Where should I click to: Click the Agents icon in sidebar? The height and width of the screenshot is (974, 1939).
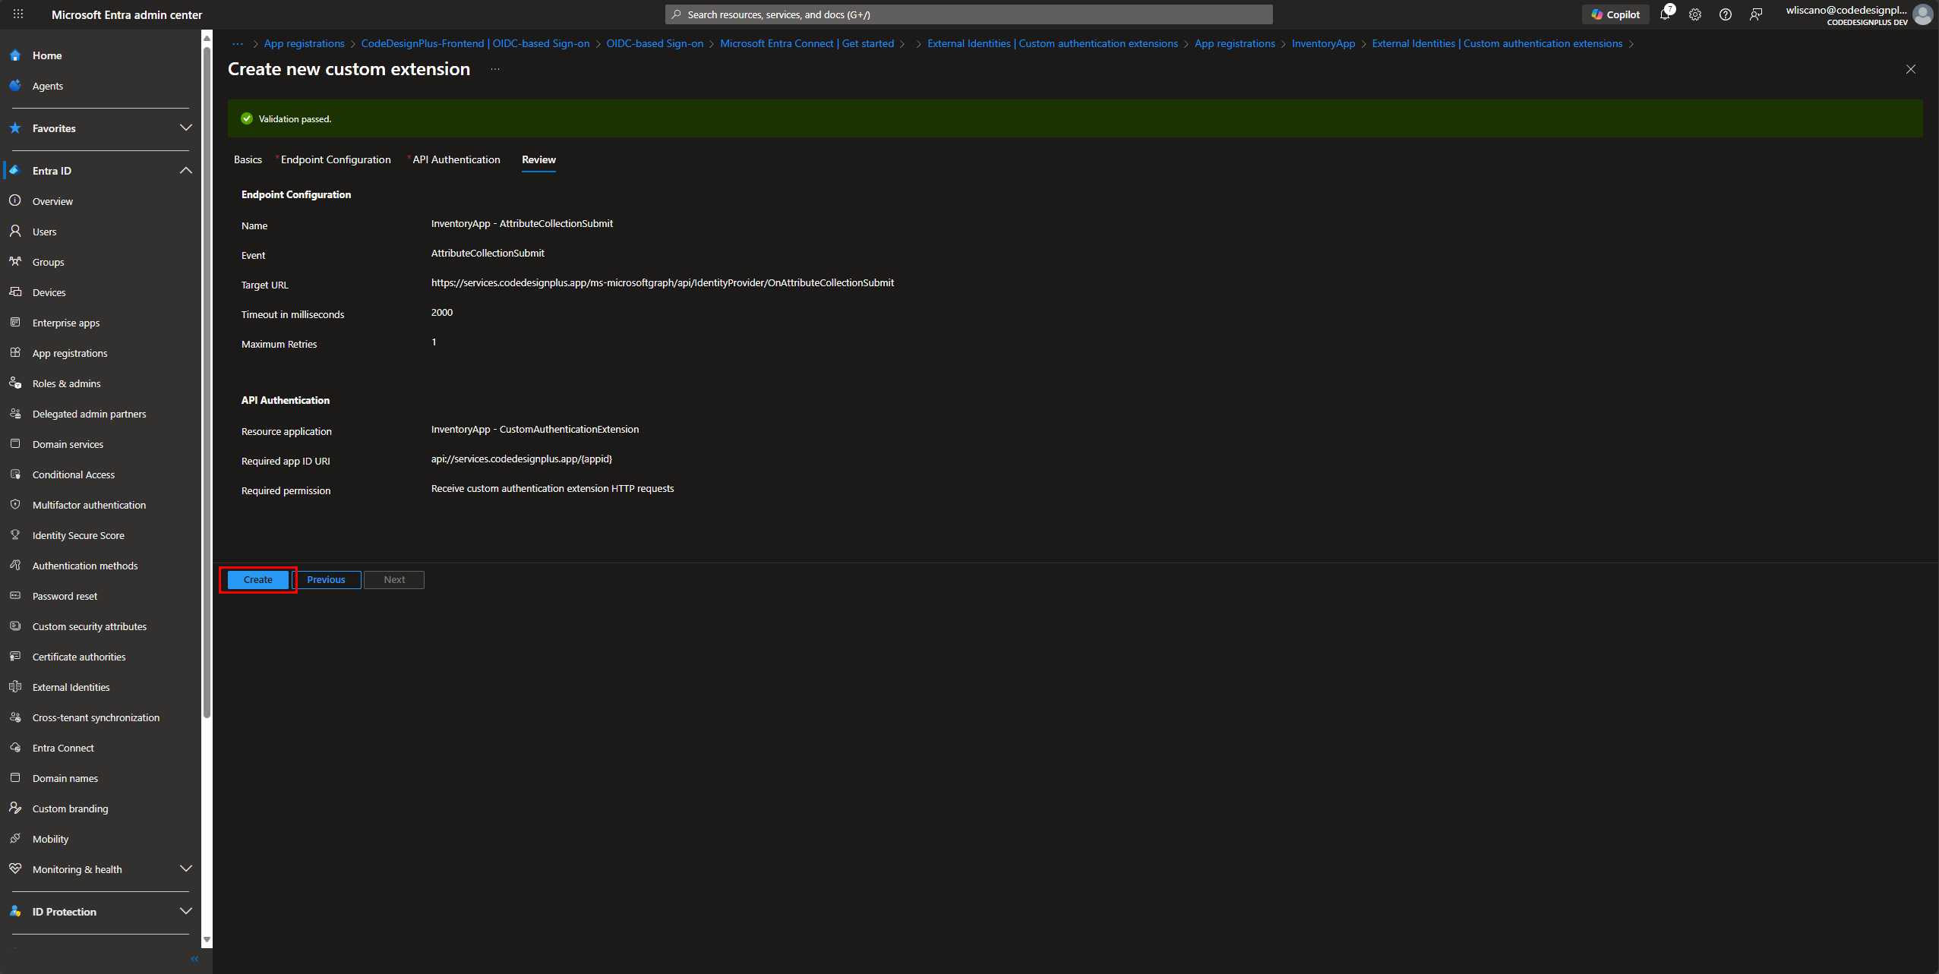click(x=15, y=86)
